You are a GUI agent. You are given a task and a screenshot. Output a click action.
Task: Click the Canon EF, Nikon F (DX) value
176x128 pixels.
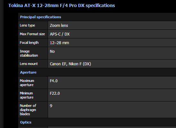point(70,64)
